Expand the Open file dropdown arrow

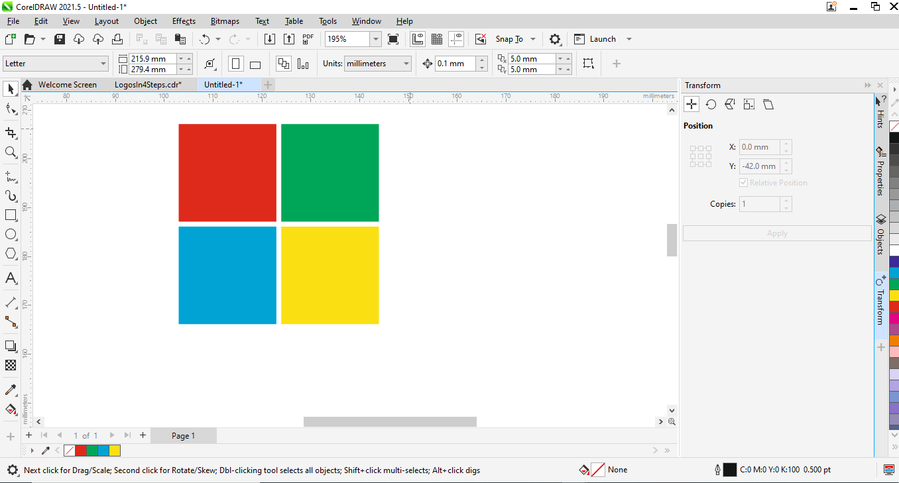(x=43, y=39)
